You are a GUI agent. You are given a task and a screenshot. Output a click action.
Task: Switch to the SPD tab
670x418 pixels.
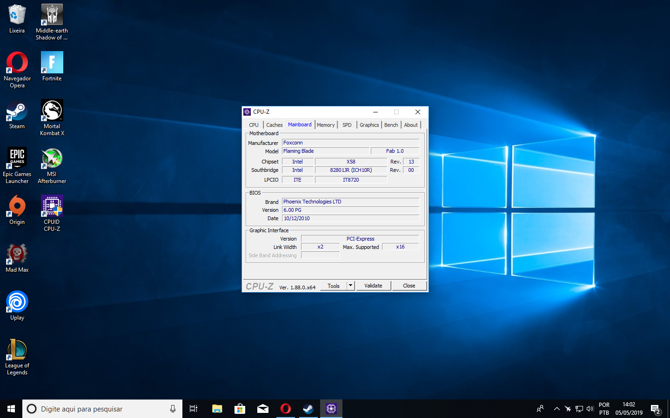coord(347,125)
